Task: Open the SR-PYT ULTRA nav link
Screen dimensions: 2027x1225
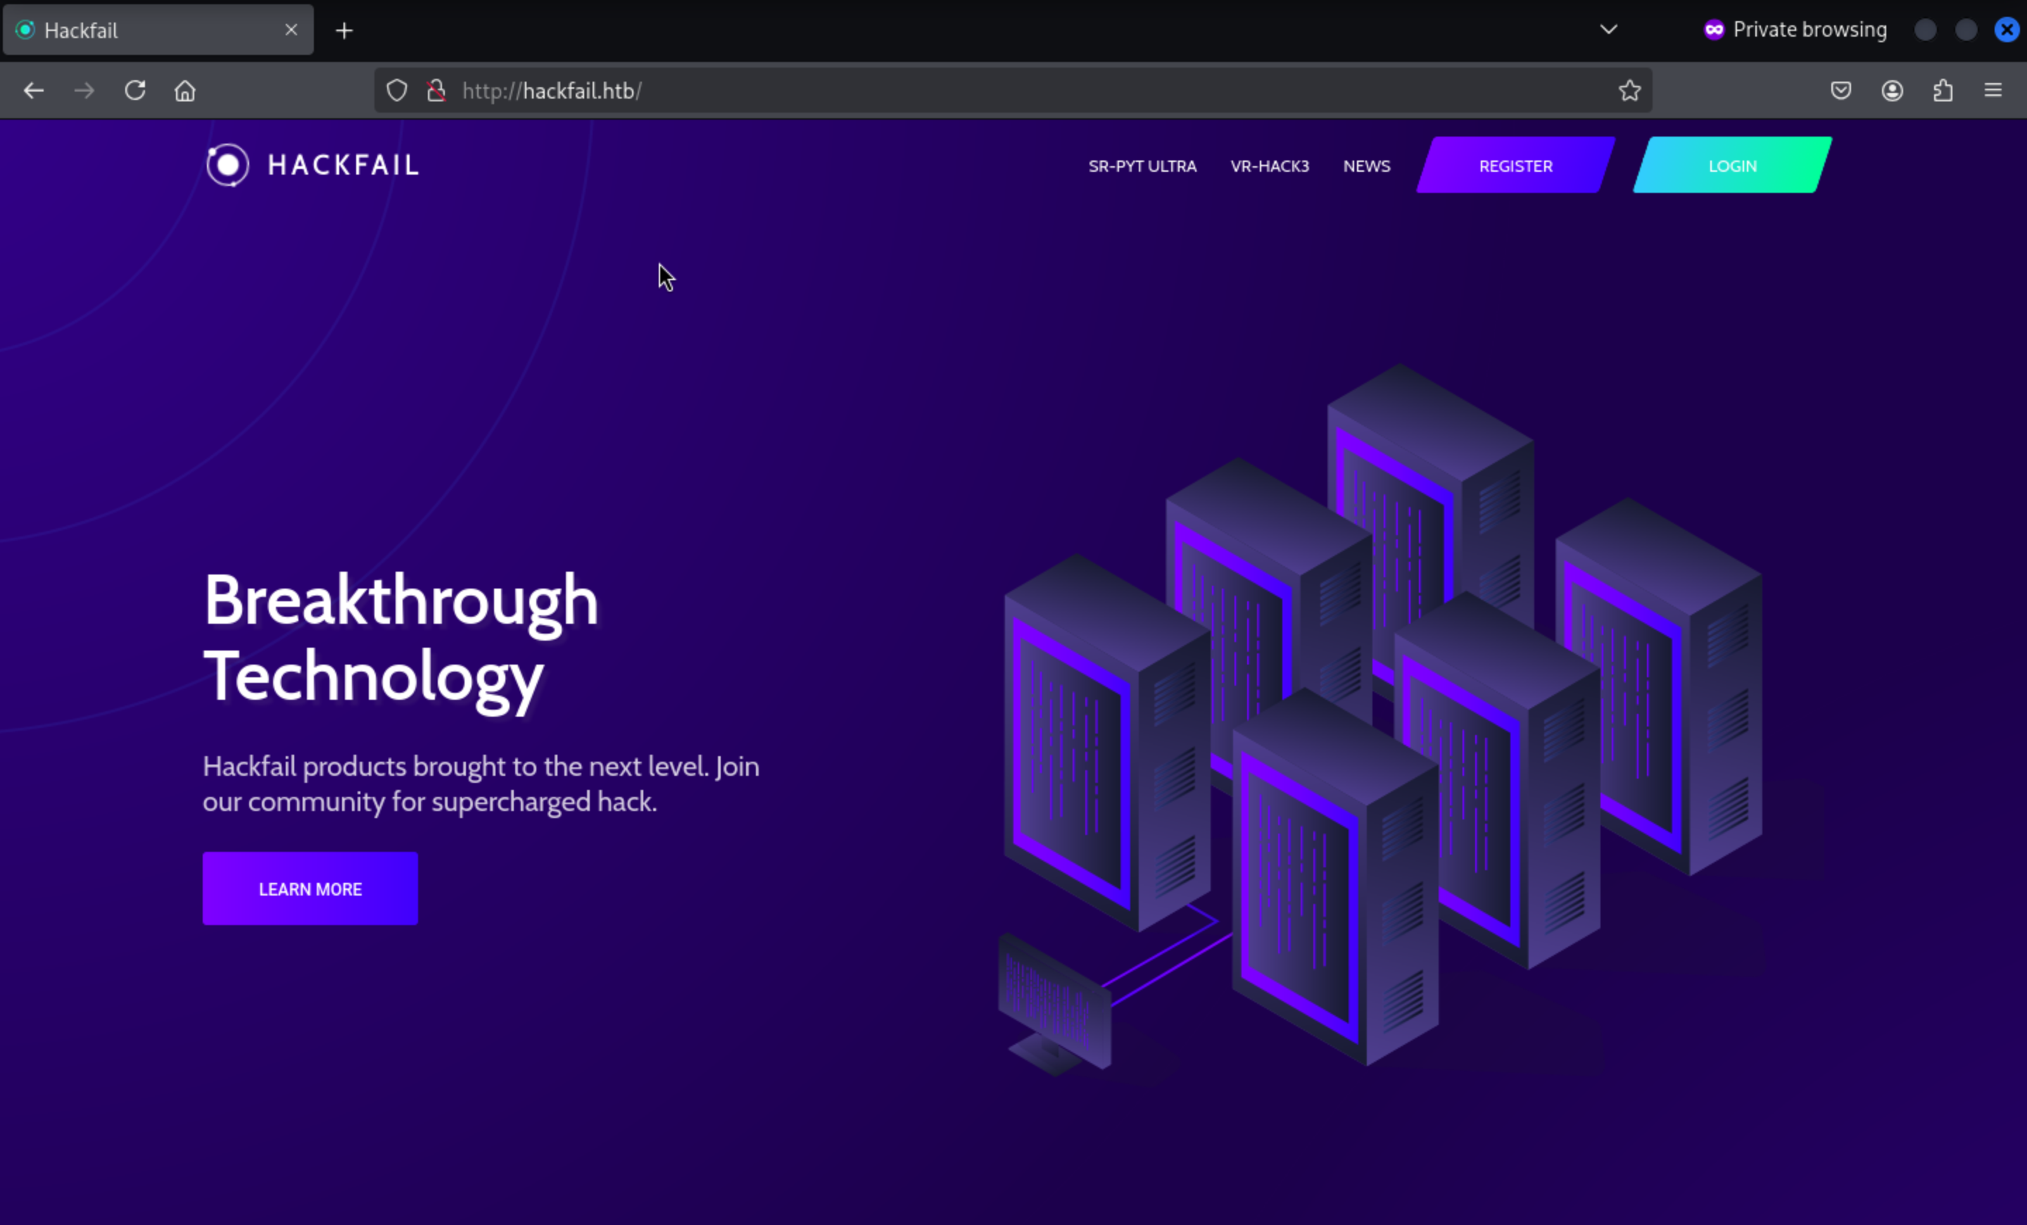Action: click(x=1142, y=166)
